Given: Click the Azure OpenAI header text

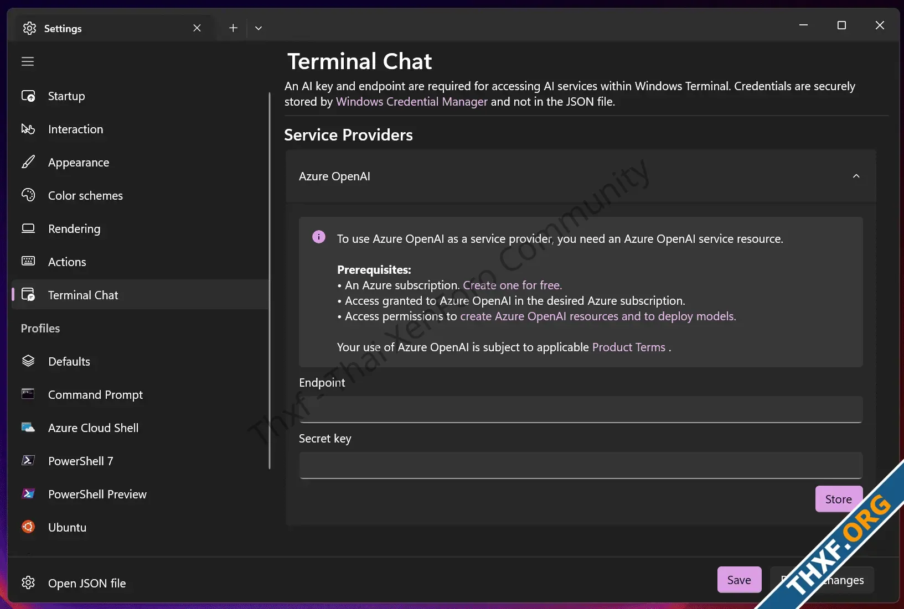Looking at the screenshot, I should point(334,176).
